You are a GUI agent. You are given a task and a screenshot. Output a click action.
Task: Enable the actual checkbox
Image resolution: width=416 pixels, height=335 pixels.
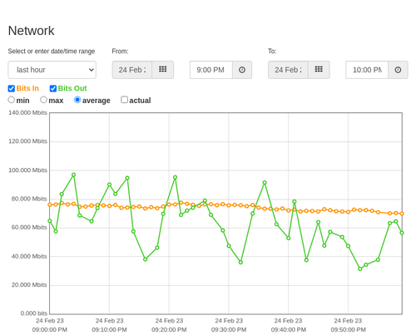click(x=125, y=100)
